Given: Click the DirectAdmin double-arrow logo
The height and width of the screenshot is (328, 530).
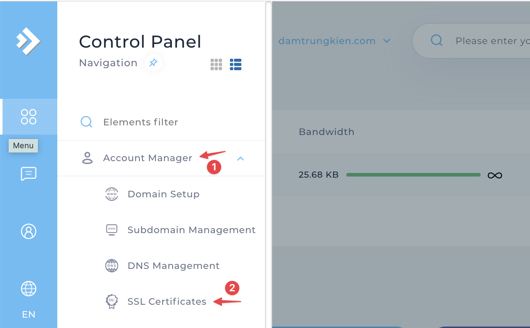Looking at the screenshot, I should pyautogui.click(x=28, y=41).
